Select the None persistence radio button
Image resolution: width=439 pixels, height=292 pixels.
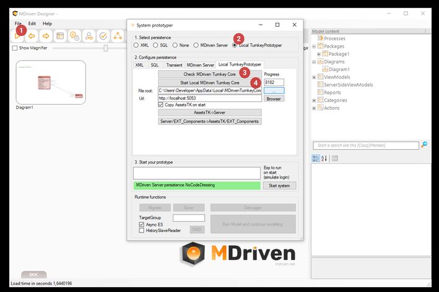point(175,45)
